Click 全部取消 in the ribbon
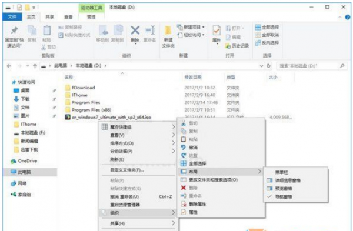The height and width of the screenshot is (231, 353). click(267, 35)
